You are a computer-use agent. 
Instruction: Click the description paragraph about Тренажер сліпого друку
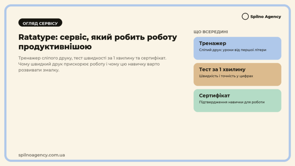92,64
